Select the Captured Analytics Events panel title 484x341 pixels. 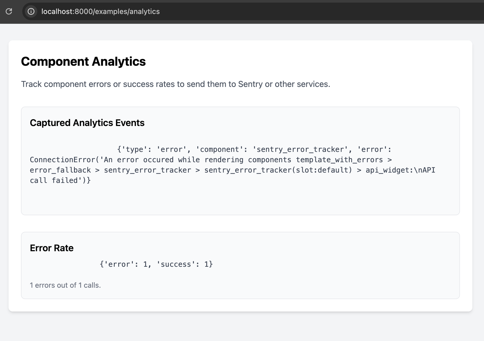coord(87,123)
